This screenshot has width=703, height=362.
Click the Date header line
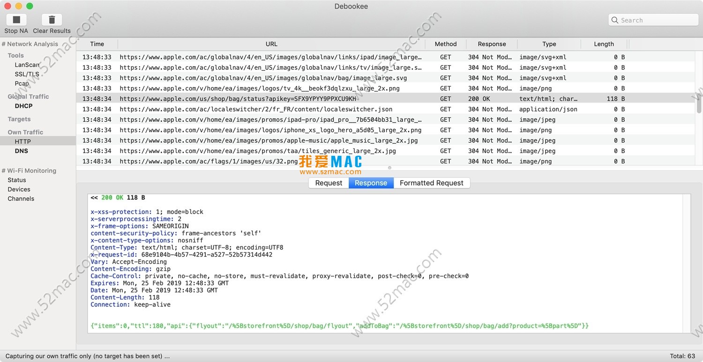click(x=154, y=290)
